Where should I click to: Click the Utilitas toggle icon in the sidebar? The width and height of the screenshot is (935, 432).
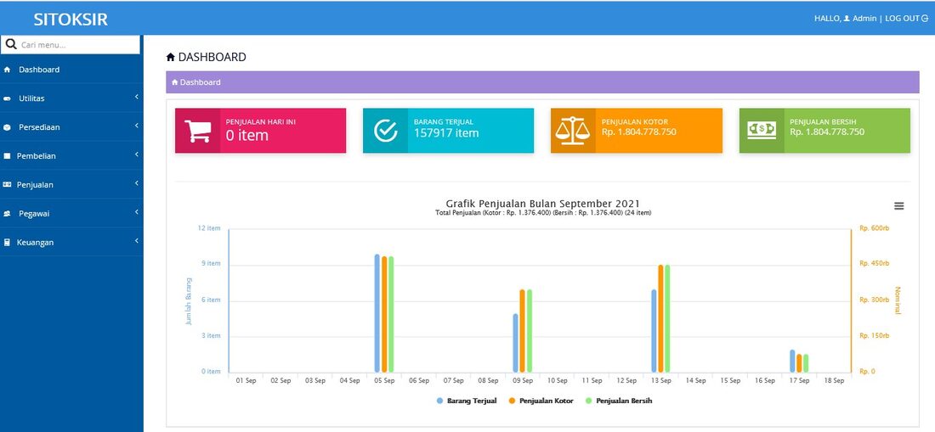pos(7,98)
